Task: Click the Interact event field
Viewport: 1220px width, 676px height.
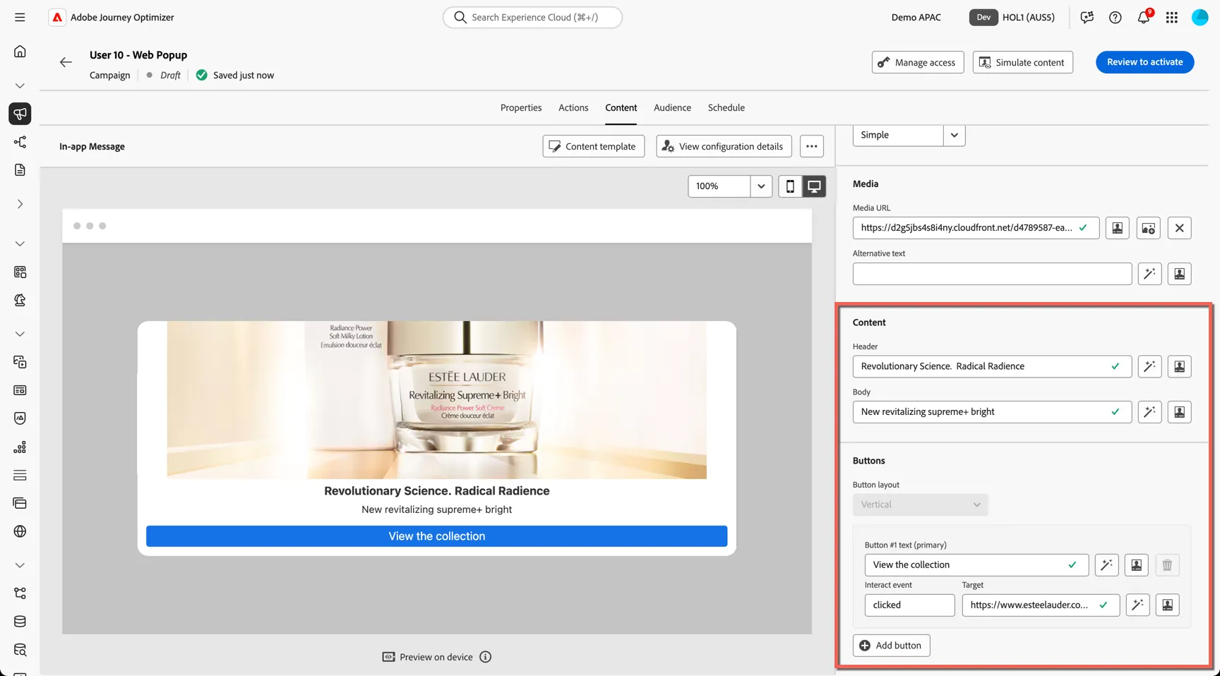Action: point(909,605)
